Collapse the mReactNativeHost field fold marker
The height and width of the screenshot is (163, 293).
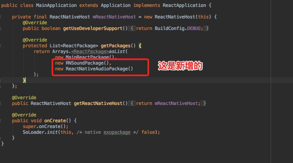(x=0, y=17)
